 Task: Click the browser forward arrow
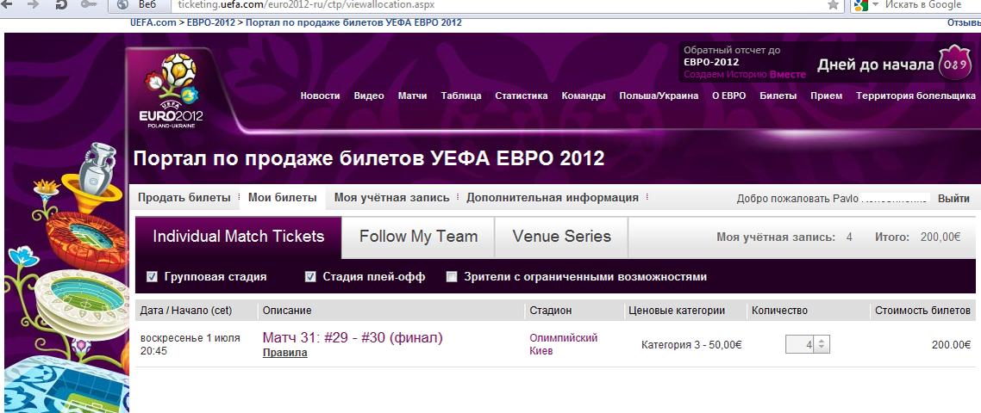pyautogui.click(x=33, y=4)
